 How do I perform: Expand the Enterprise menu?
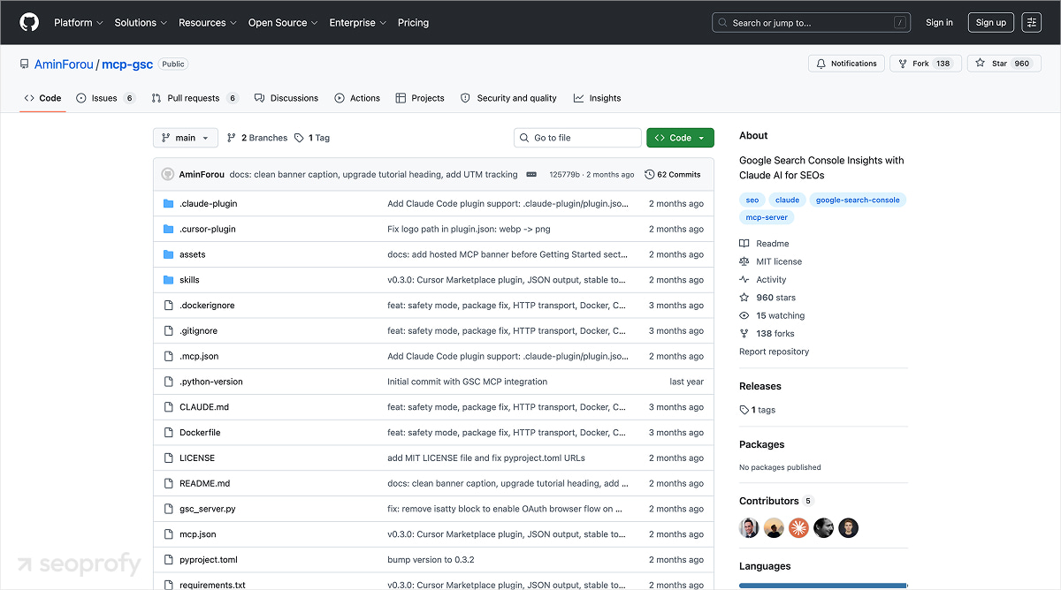pos(358,23)
